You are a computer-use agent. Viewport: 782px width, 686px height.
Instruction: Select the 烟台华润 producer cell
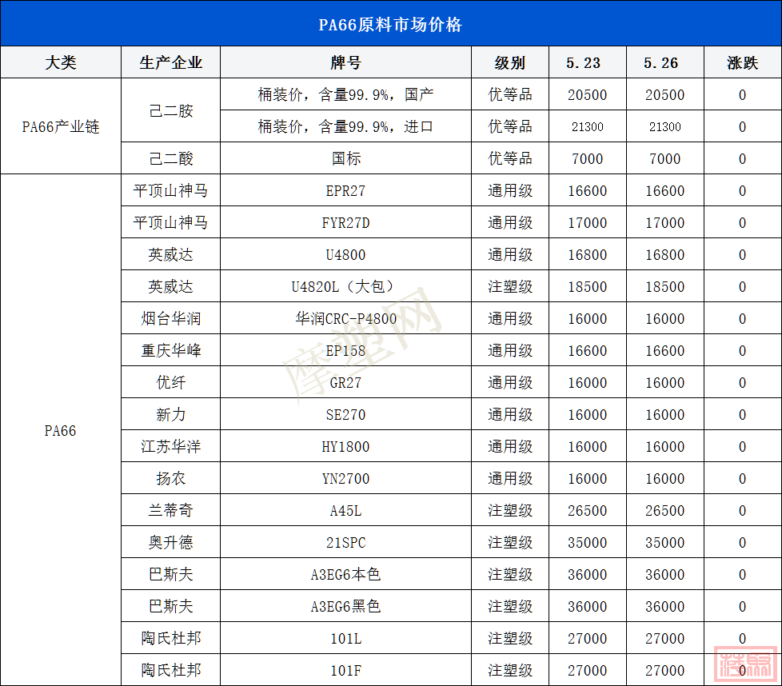170,318
